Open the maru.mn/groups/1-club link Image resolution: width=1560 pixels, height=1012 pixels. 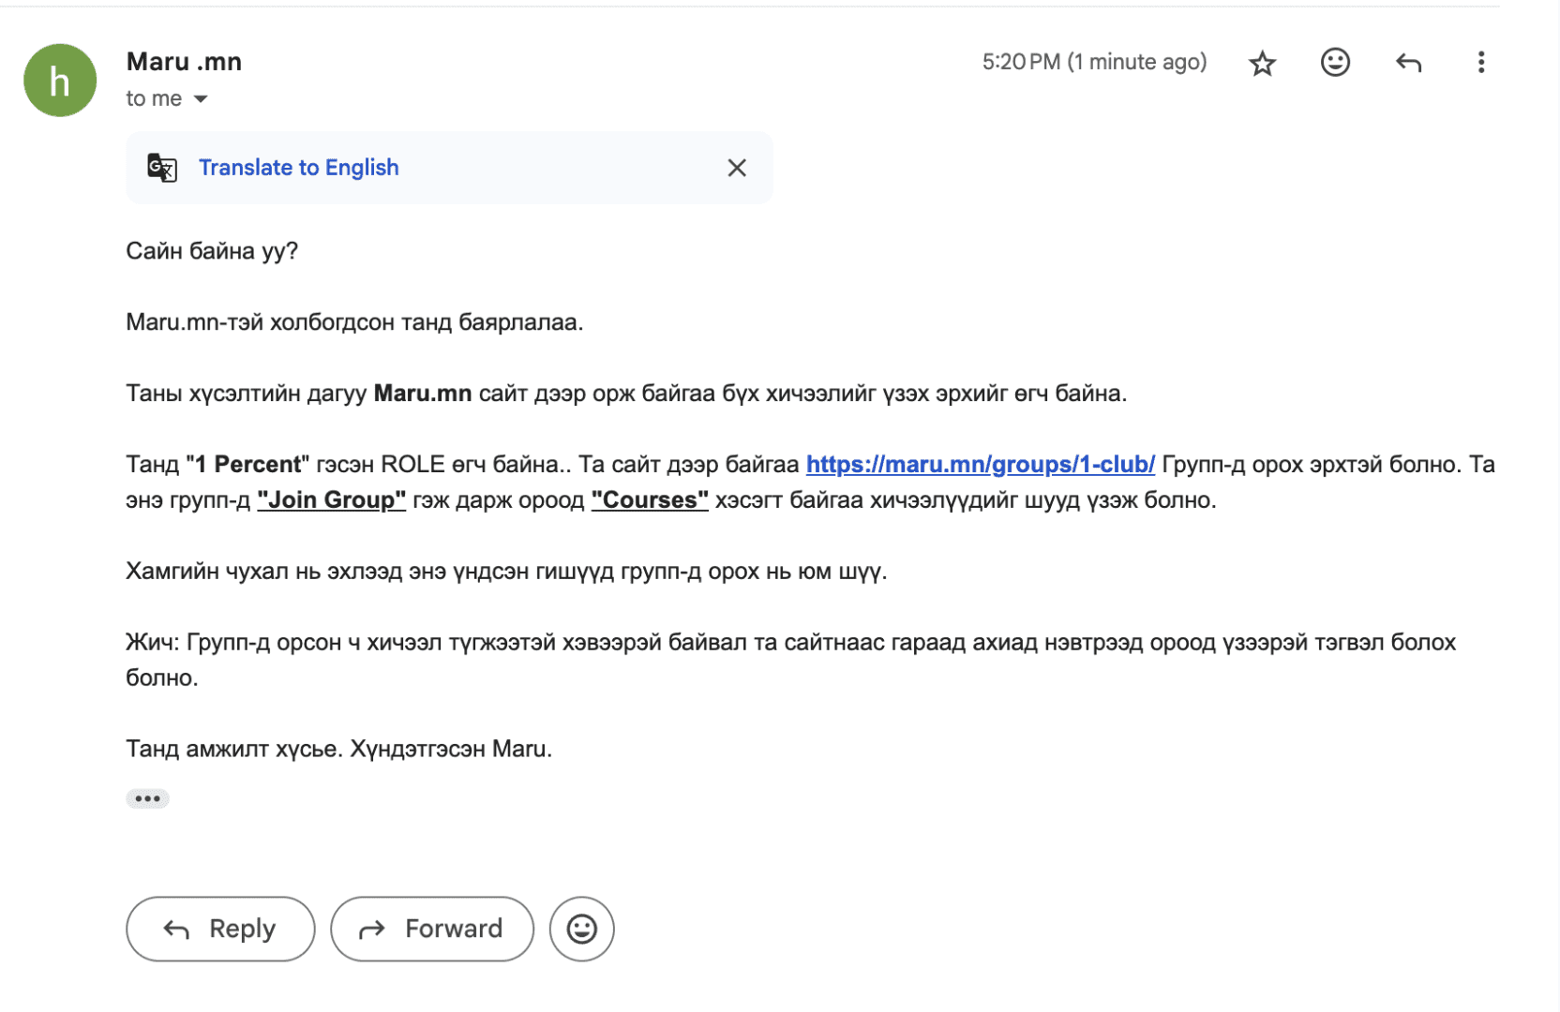[980, 465]
